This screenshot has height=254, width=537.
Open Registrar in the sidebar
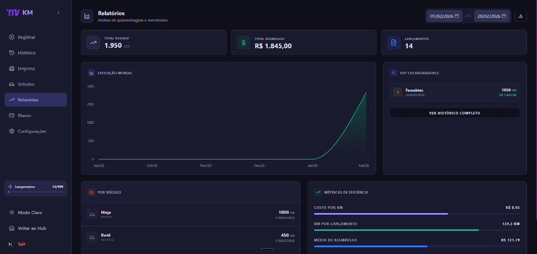(26, 37)
